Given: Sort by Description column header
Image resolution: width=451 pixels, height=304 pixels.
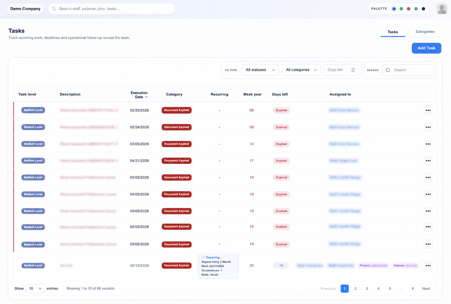Looking at the screenshot, I should click(x=70, y=94).
